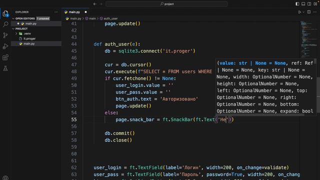Toggle secondary side bar layout icon
Viewport: 320px width, 180px height.
(309, 4)
